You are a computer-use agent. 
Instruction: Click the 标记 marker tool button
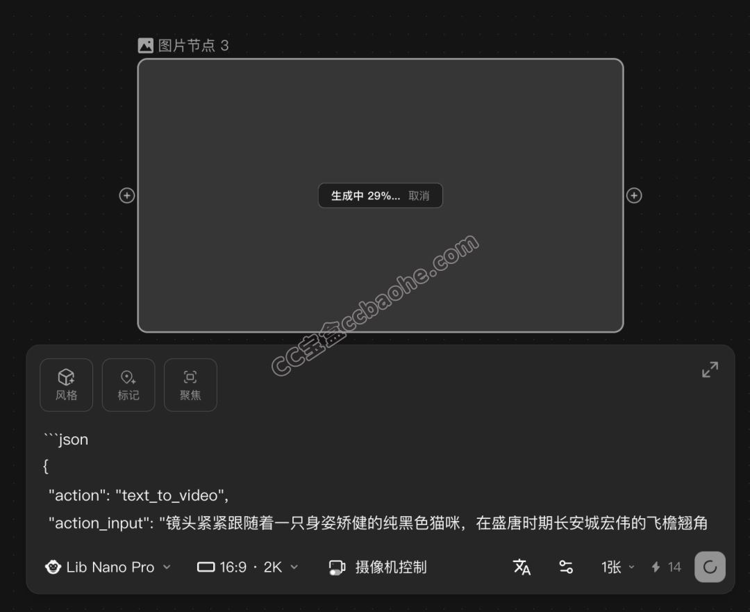point(128,385)
